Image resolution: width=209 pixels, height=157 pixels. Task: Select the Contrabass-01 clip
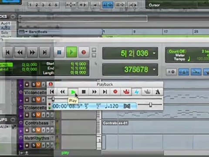coord(115,123)
